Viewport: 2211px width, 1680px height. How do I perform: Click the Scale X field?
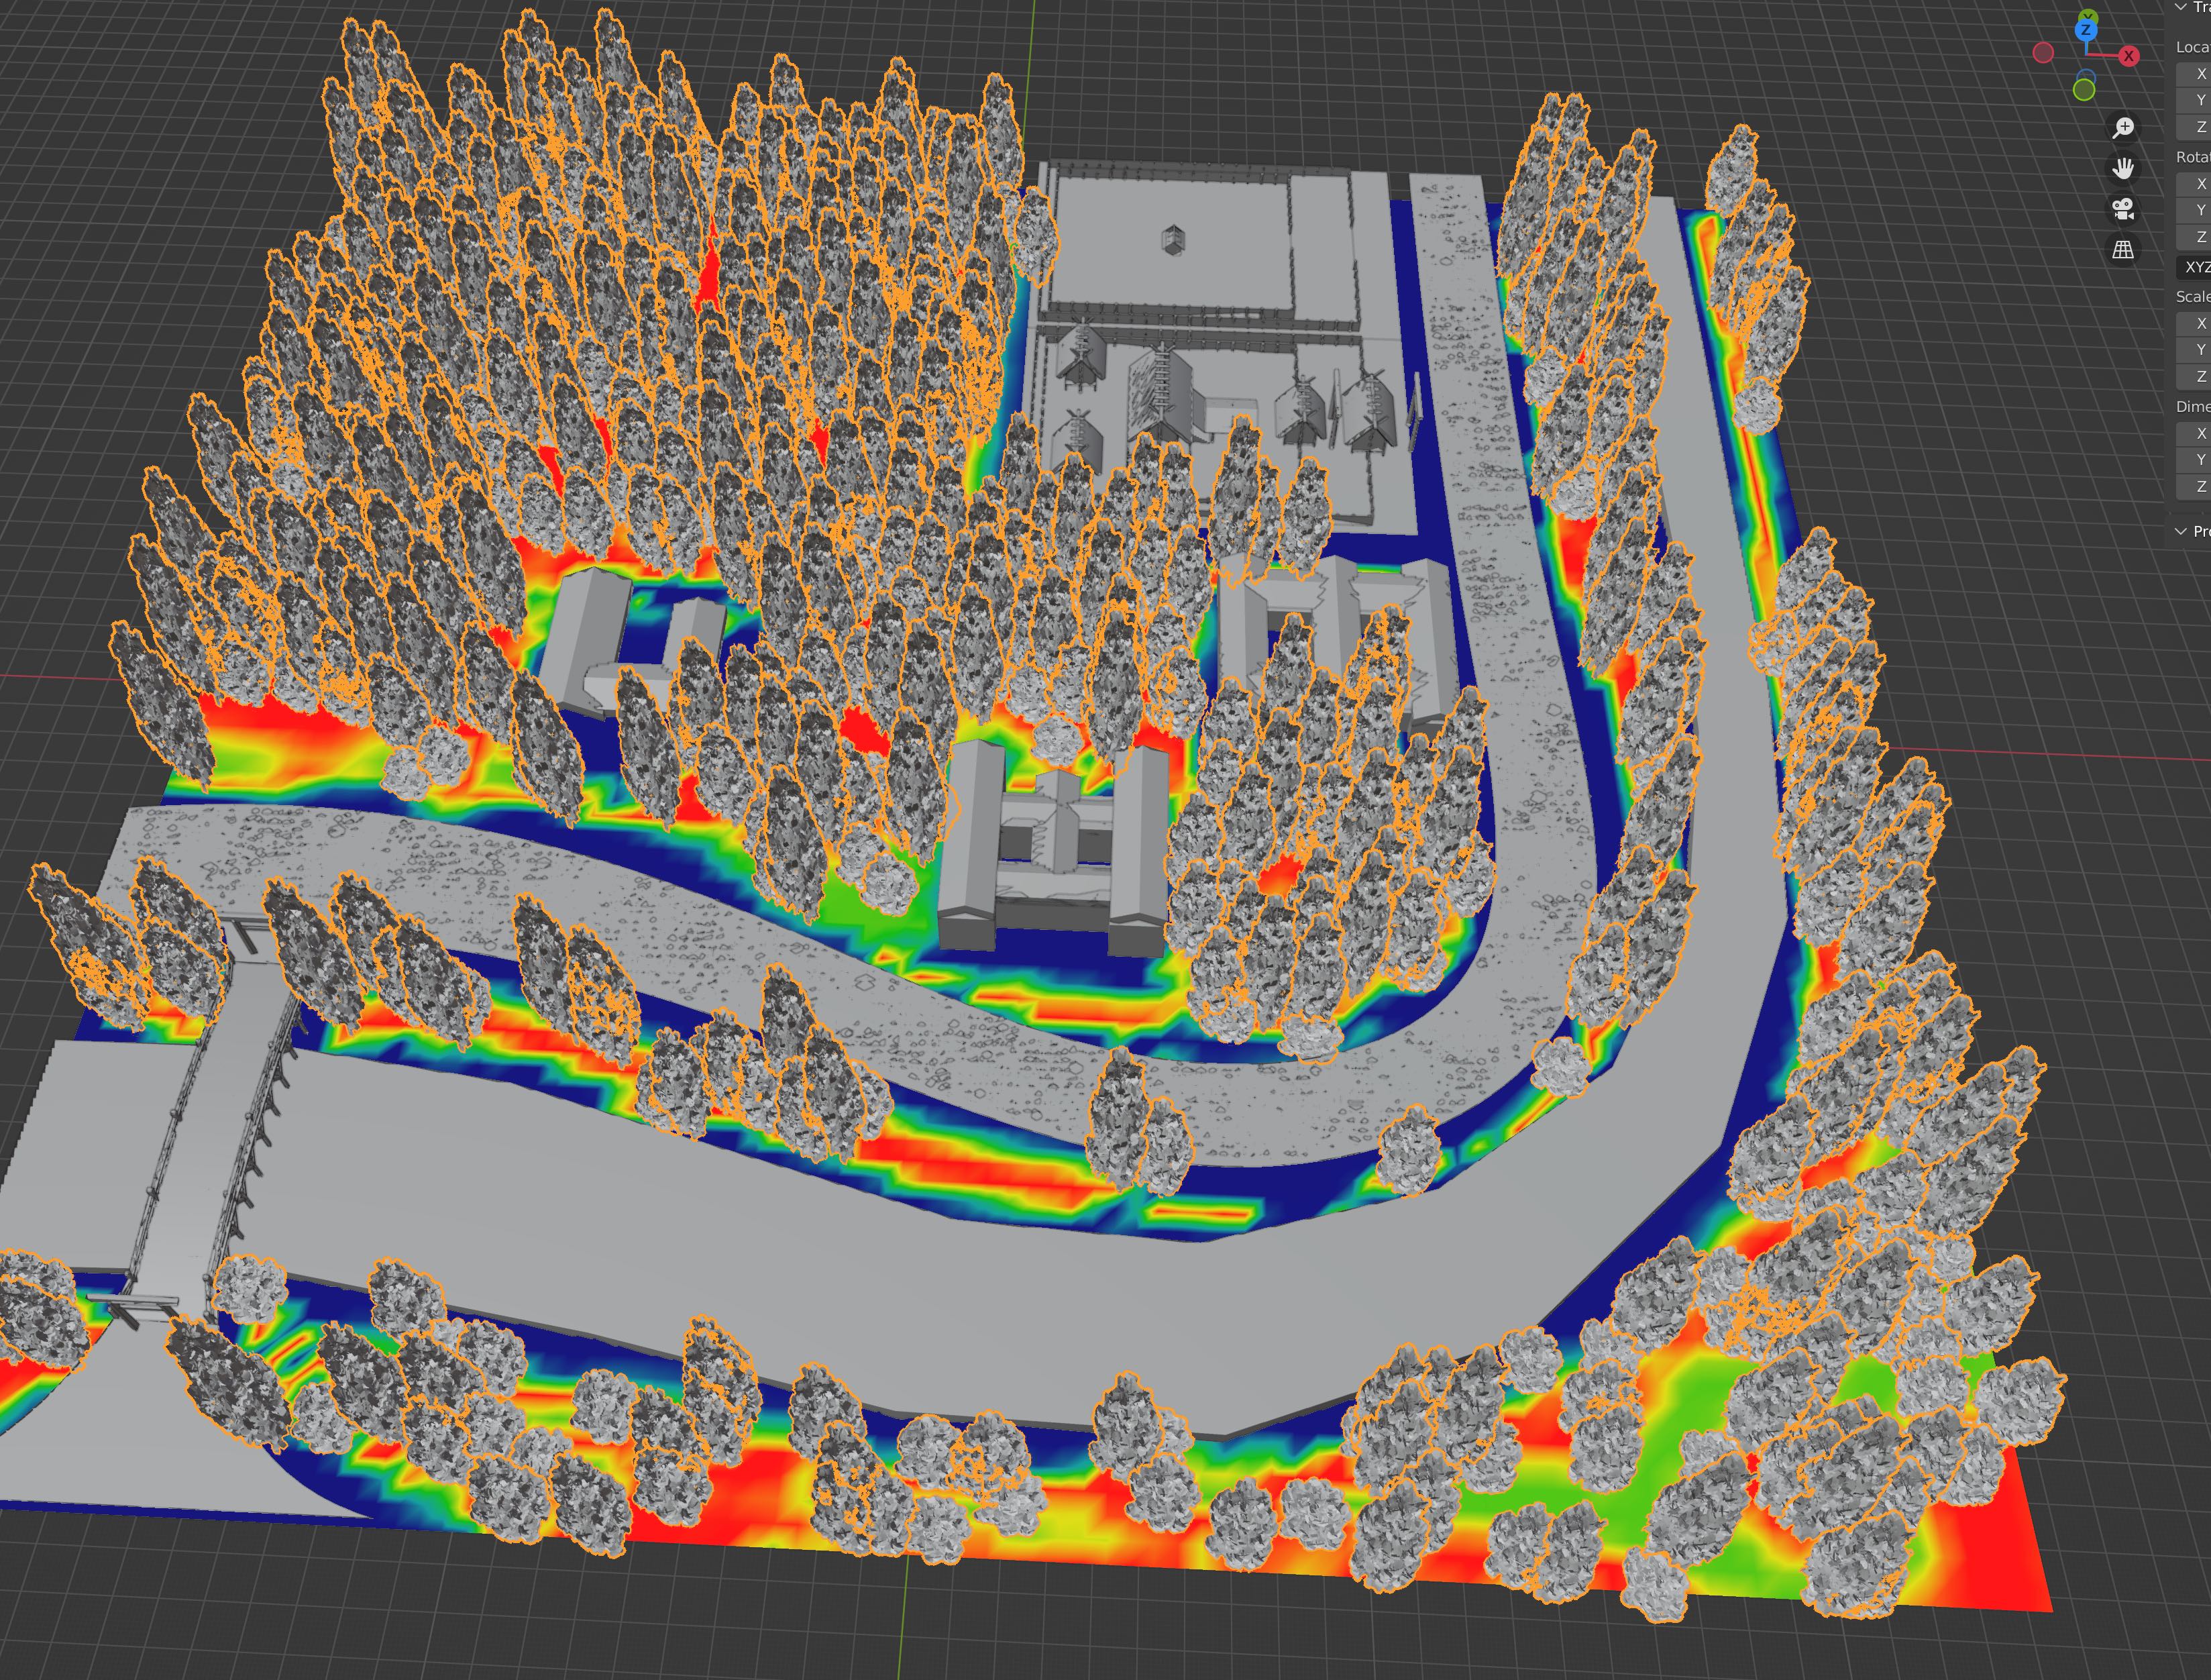[2194, 323]
